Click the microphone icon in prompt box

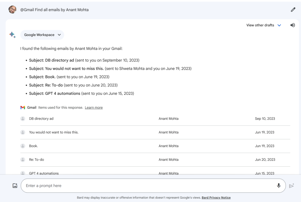pyautogui.click(x=279, y=186)
